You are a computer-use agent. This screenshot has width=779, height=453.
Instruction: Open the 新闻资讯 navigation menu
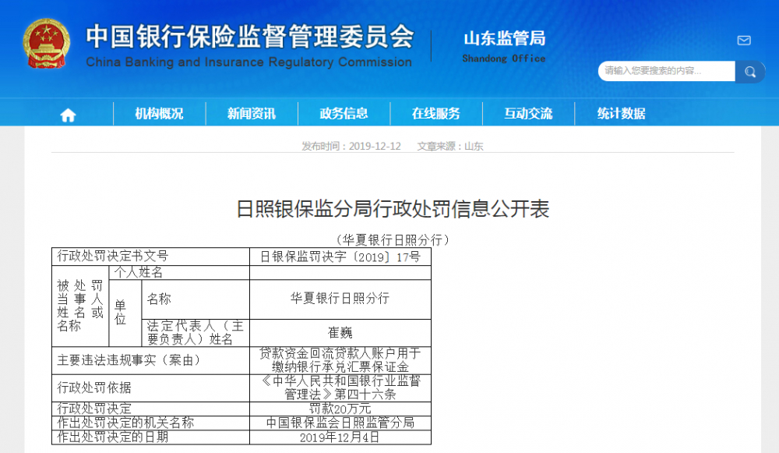(x=251, y=114)
